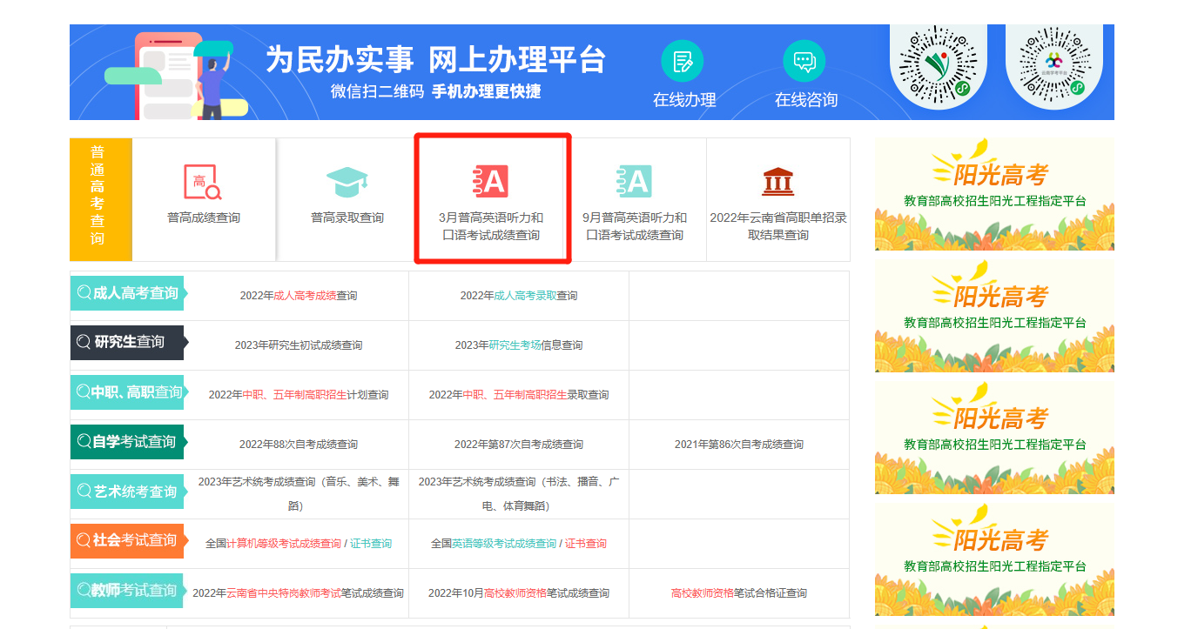Open 2023年研究生初试成绩查询 link
The height and width of the screenshot is (629, 1198).
[299, 345]
